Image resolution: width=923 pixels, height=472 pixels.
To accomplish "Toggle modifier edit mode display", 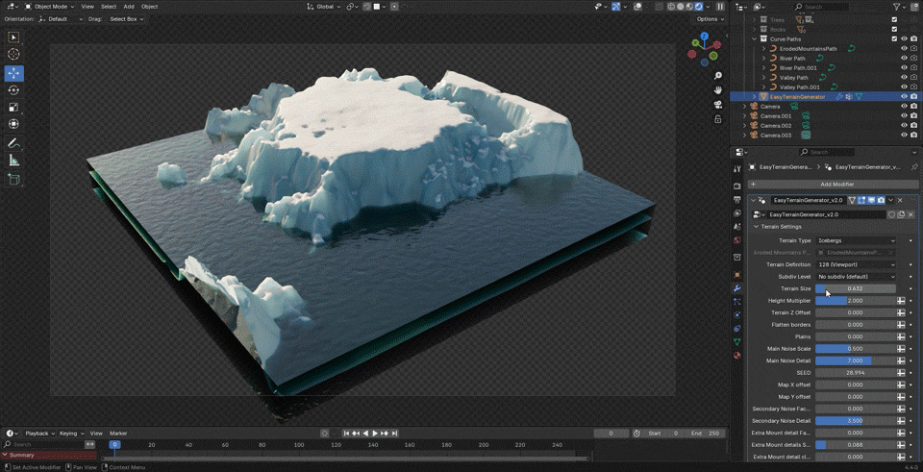I will click(x=861, y=200).
